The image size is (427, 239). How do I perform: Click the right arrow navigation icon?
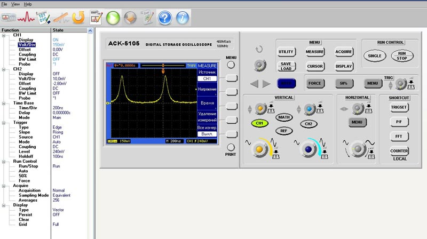pyautogui.click(x=266, y=84)
